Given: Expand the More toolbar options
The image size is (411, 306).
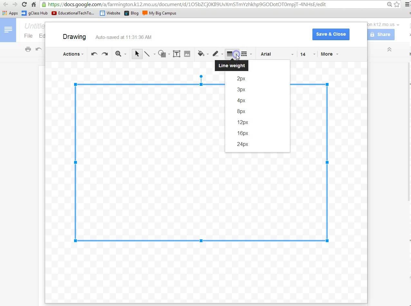Looking at the screenshot, I should (x=330, y=54).
